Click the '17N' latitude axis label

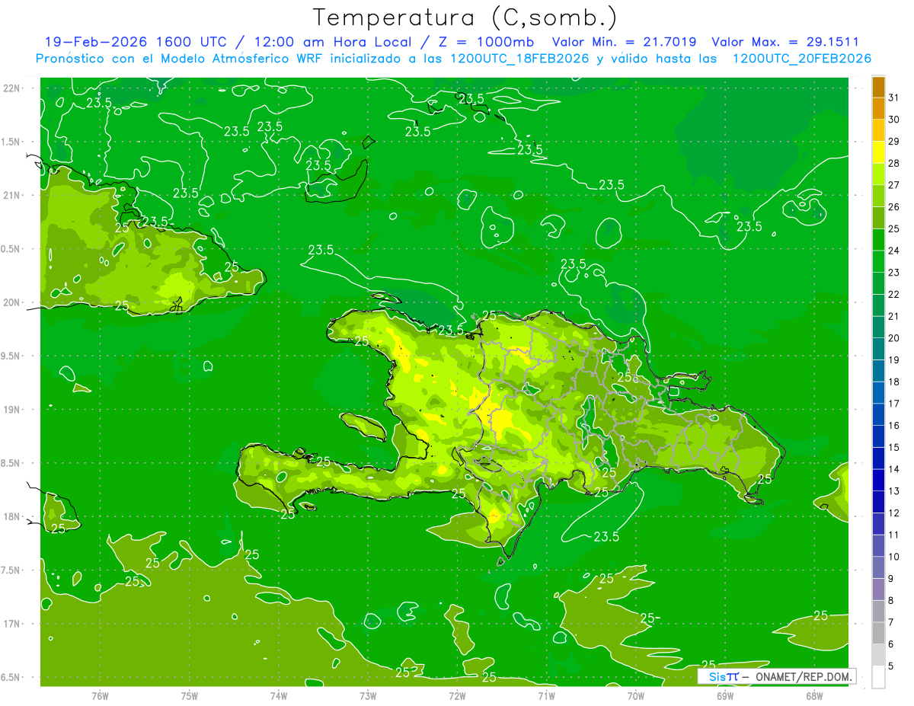point(11,624)
